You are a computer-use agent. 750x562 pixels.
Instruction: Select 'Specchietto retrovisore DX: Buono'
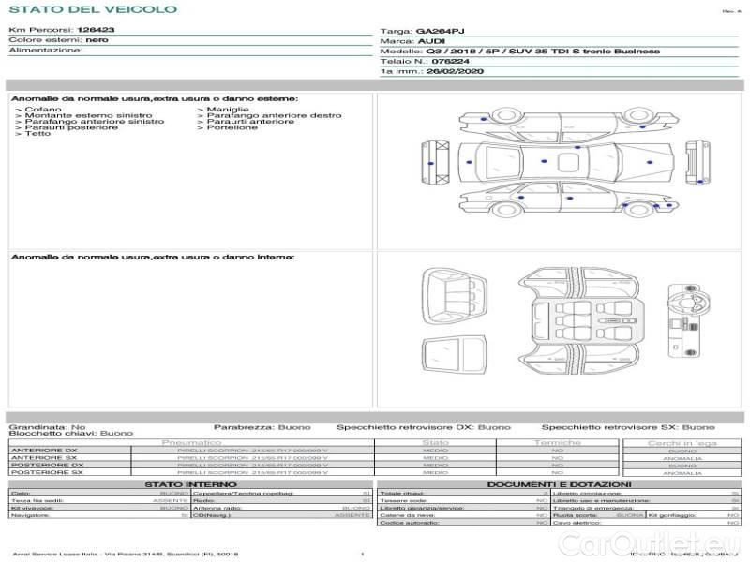pyautogui.click(x=424, y=427)
